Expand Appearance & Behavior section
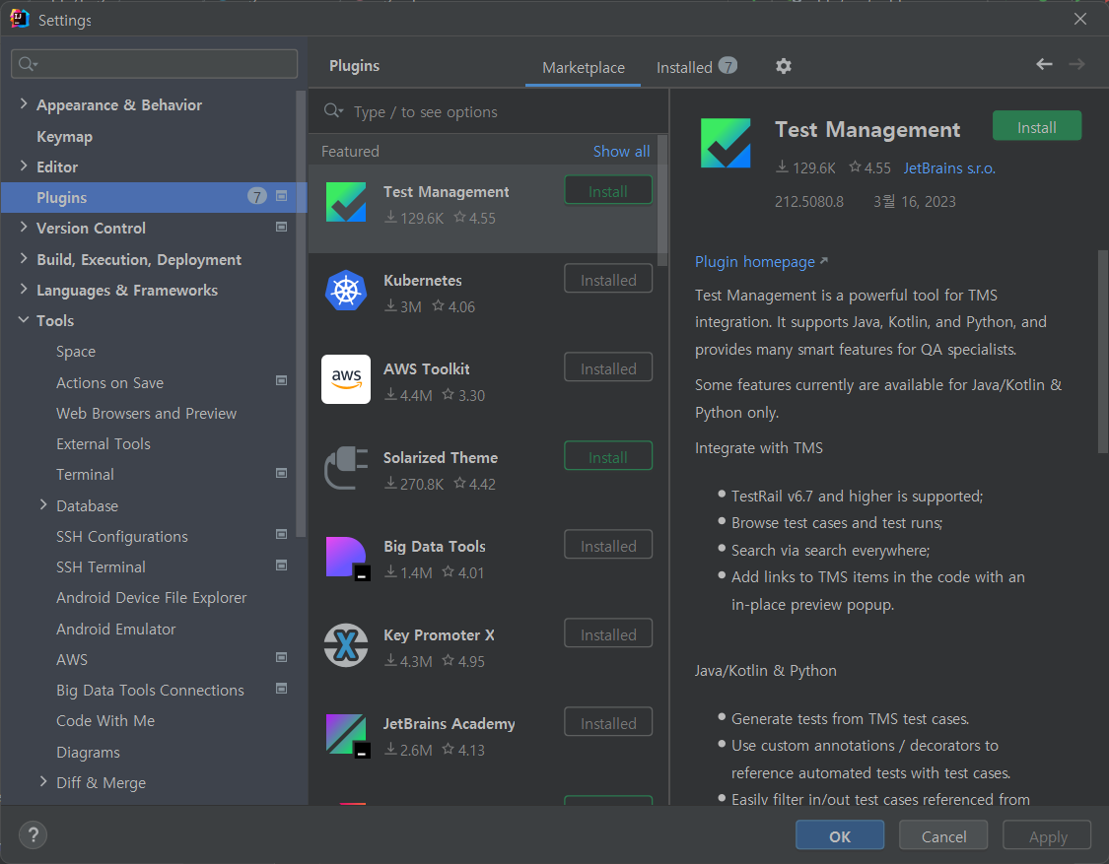 coord(24,103)
